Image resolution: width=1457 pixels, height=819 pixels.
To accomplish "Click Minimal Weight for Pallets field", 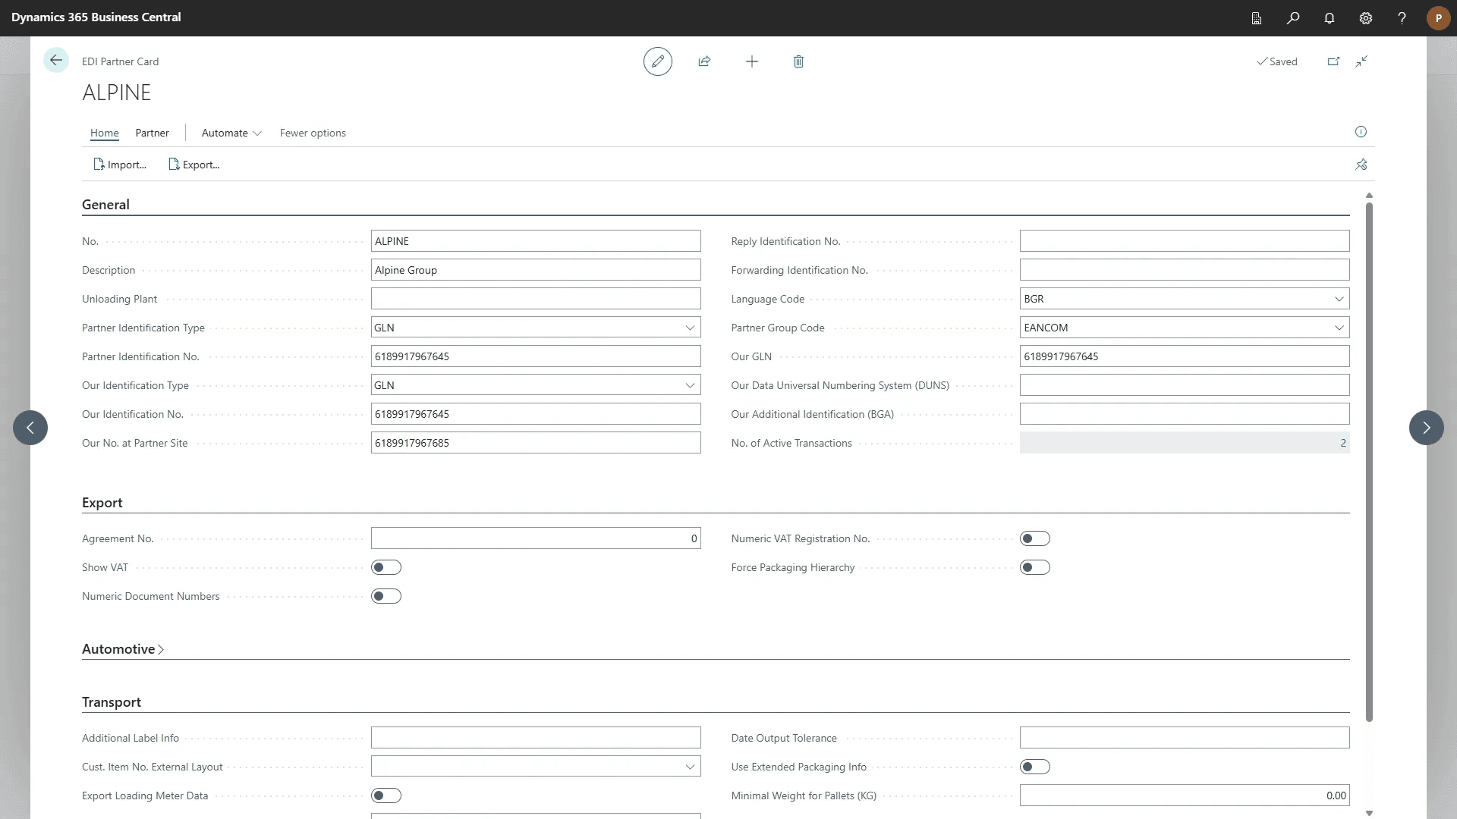I will 1185,795.
